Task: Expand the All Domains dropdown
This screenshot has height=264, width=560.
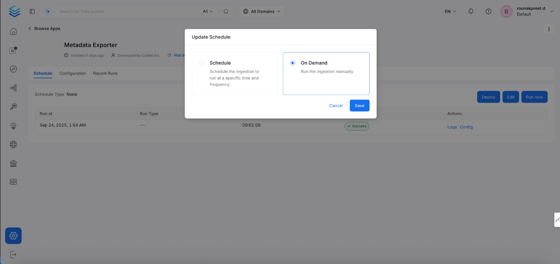Action: tap(262, 11)
